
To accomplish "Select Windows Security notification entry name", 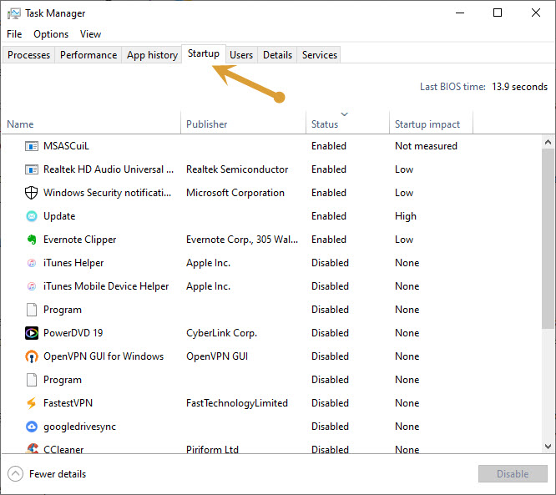I will tap(107, 193).
